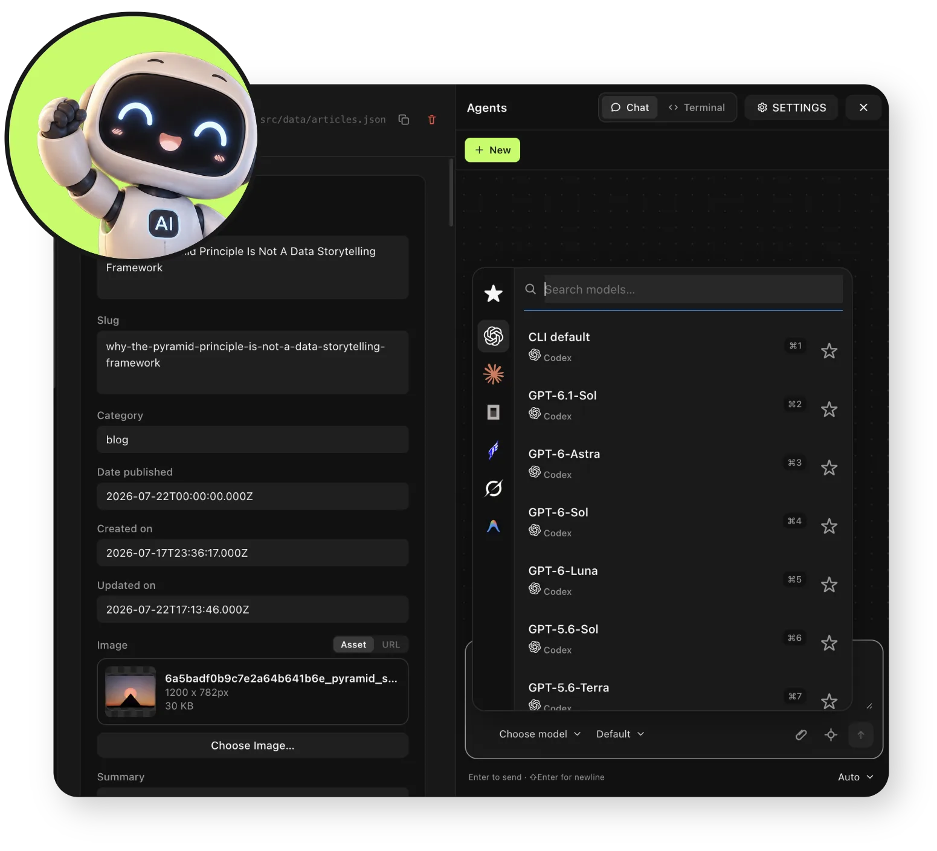Select the Asset image source tab
The height and width of the screenshot is (851, 937).
(x=353, y=645)
